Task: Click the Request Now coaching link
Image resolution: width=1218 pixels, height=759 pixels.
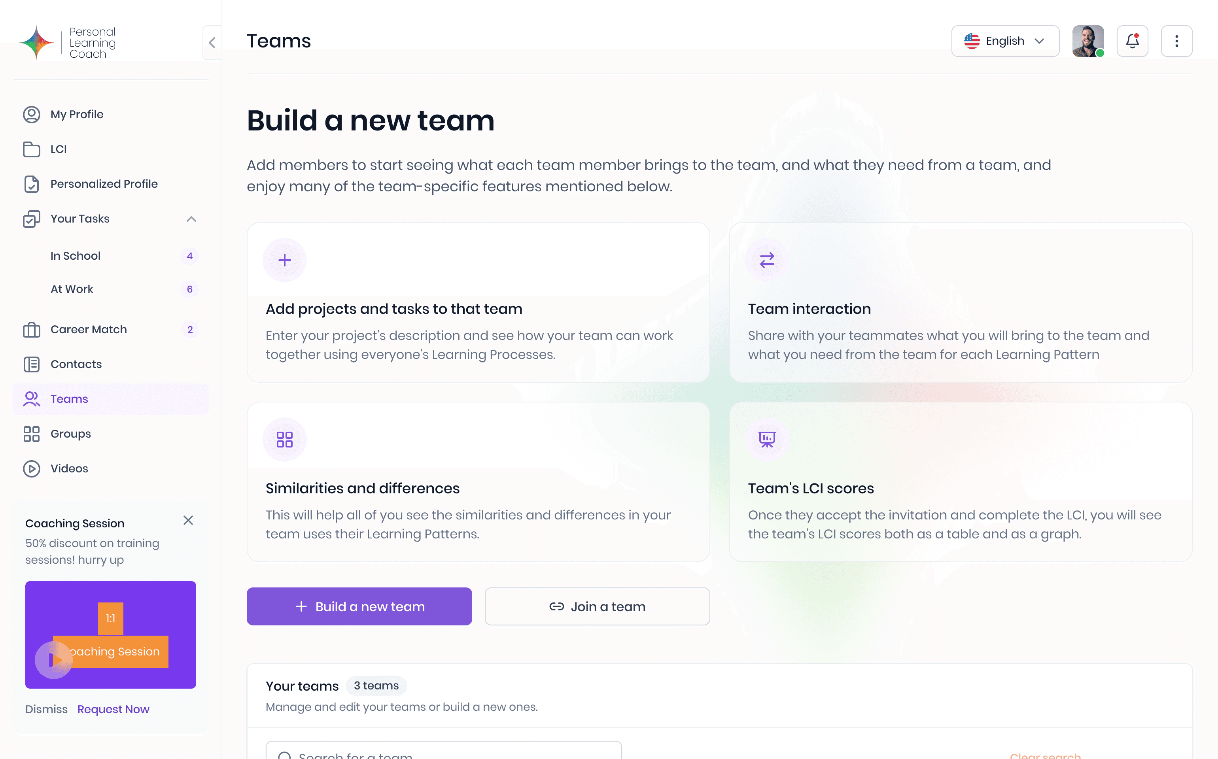Action: click(x=113, y=709)
